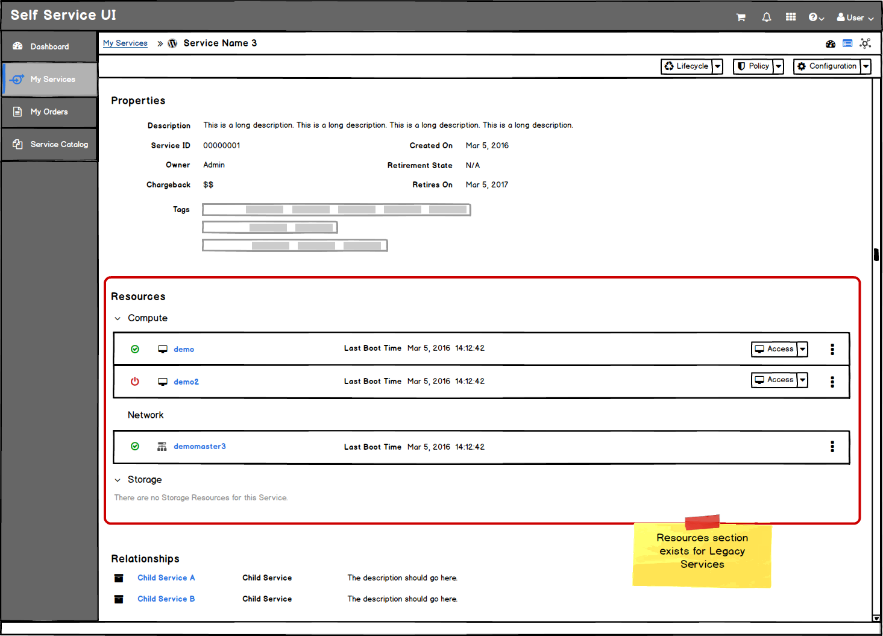The width and height of the screenshot is (883, 636).
Task: Click the third Tags row field
Action: pyautogui.click(x=295, y=245)
